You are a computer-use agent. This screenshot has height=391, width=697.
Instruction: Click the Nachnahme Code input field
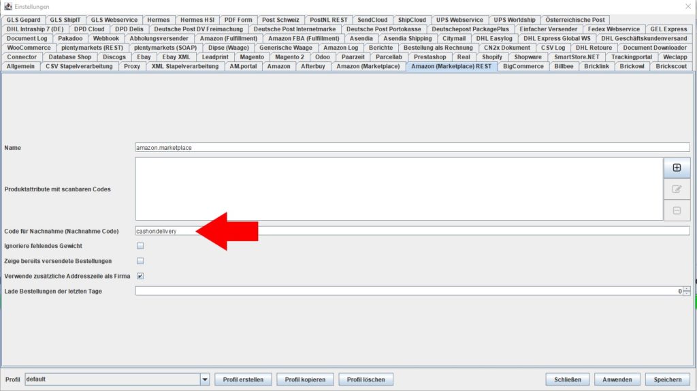(412, 231)
